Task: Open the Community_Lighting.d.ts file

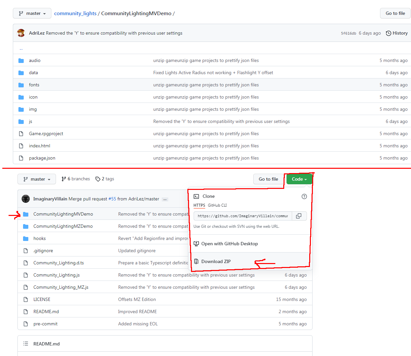Action: point(58,263)
